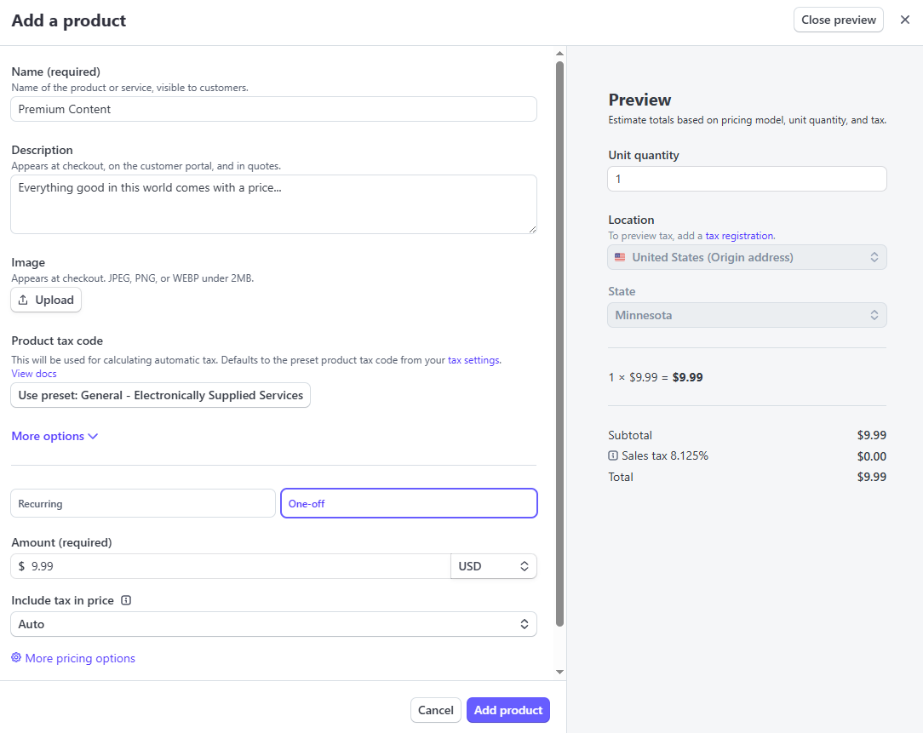Click the Preview heading

639,100
